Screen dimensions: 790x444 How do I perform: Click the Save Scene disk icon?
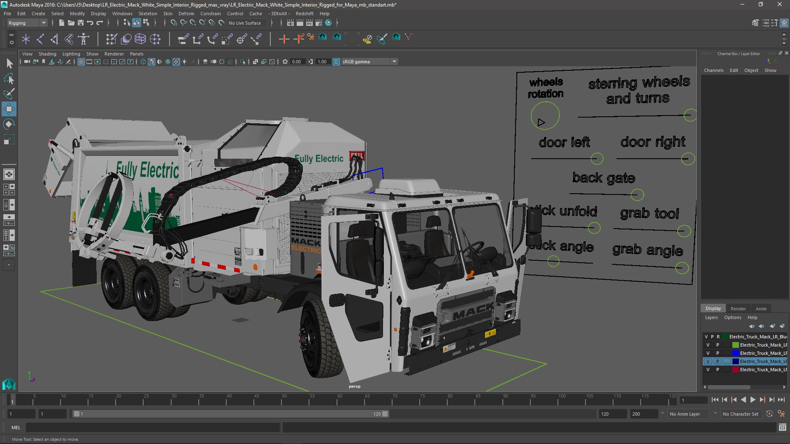click(x=81, y=23)
